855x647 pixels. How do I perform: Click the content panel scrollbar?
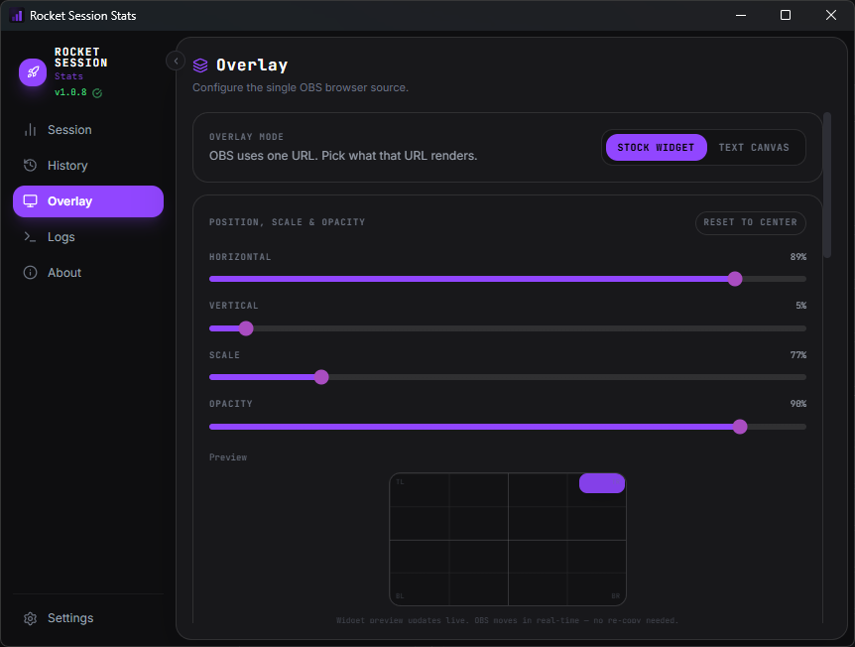(826, 185)
